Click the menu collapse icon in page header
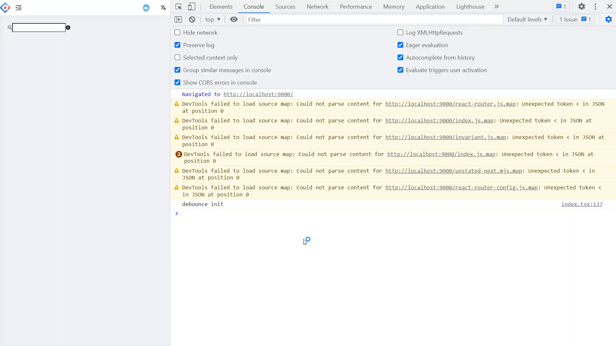This screenshot has width=616, height=346. pos(19,8)
